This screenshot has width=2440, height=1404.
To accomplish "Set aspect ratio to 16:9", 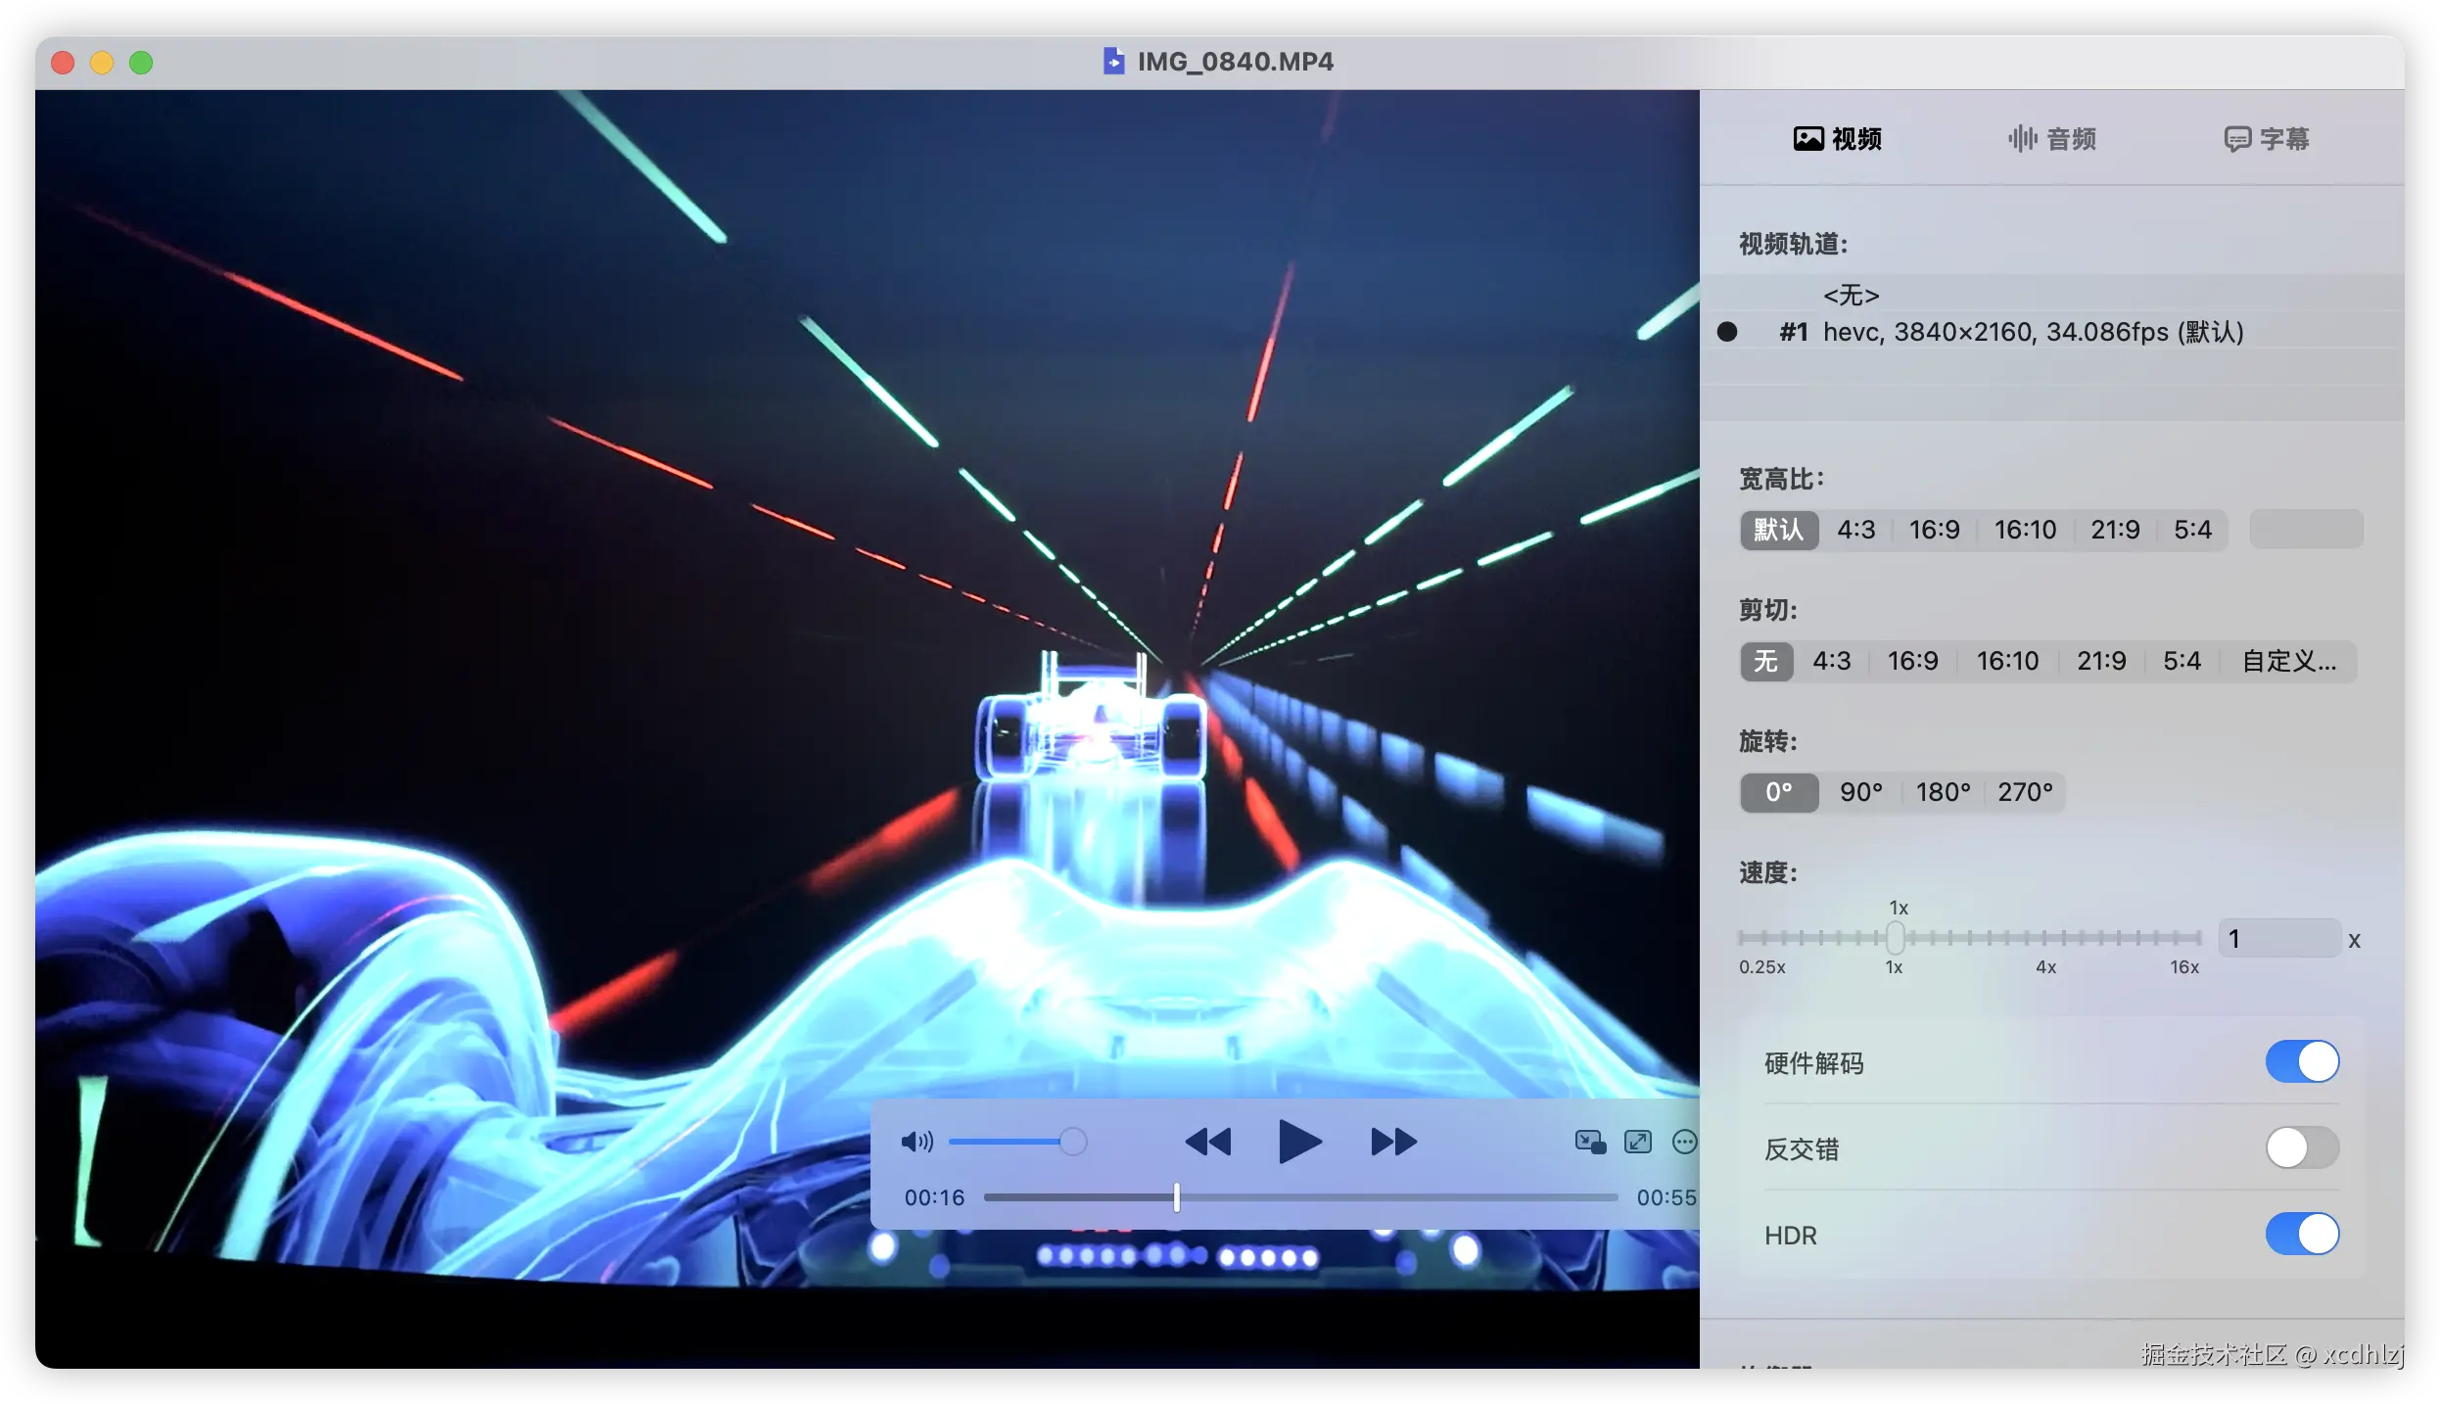I will 1934,531.
